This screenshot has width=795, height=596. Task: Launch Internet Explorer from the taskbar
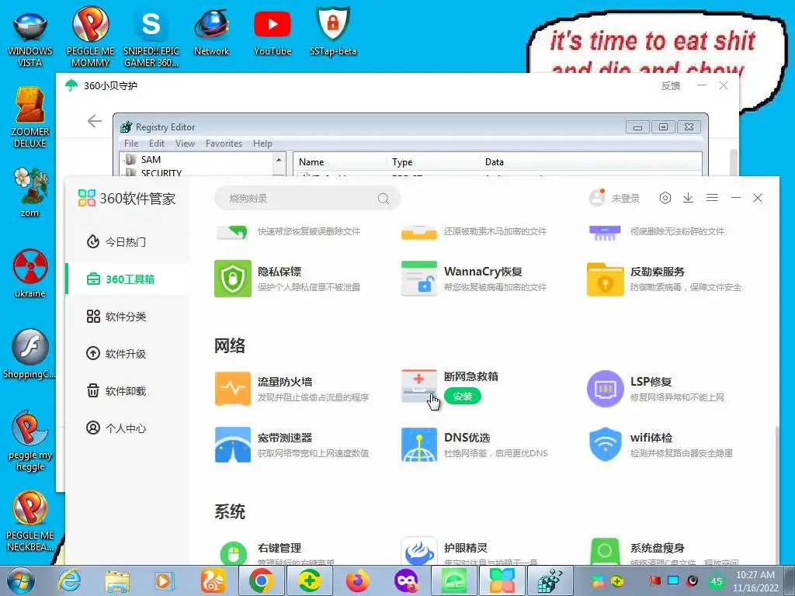coord(69,580)
